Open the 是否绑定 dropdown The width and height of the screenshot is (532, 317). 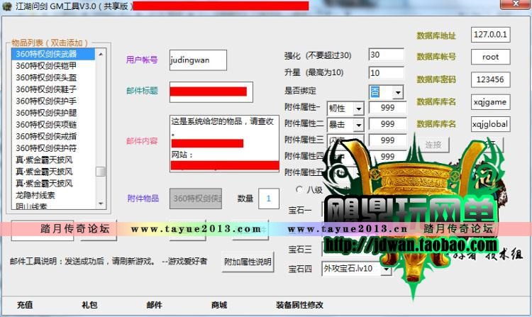(x=398, y=92)
